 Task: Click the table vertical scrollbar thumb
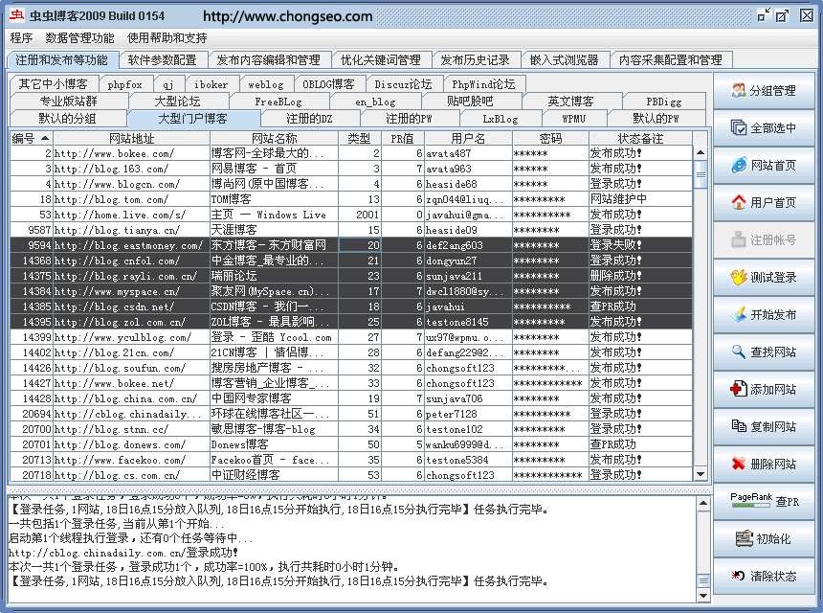pyautogui.click(x=701, y=174)
